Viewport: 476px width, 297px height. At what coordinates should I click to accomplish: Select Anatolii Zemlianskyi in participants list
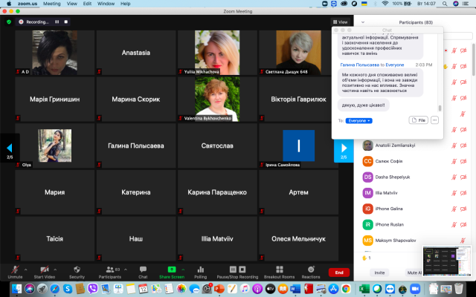tap(415, 146)
